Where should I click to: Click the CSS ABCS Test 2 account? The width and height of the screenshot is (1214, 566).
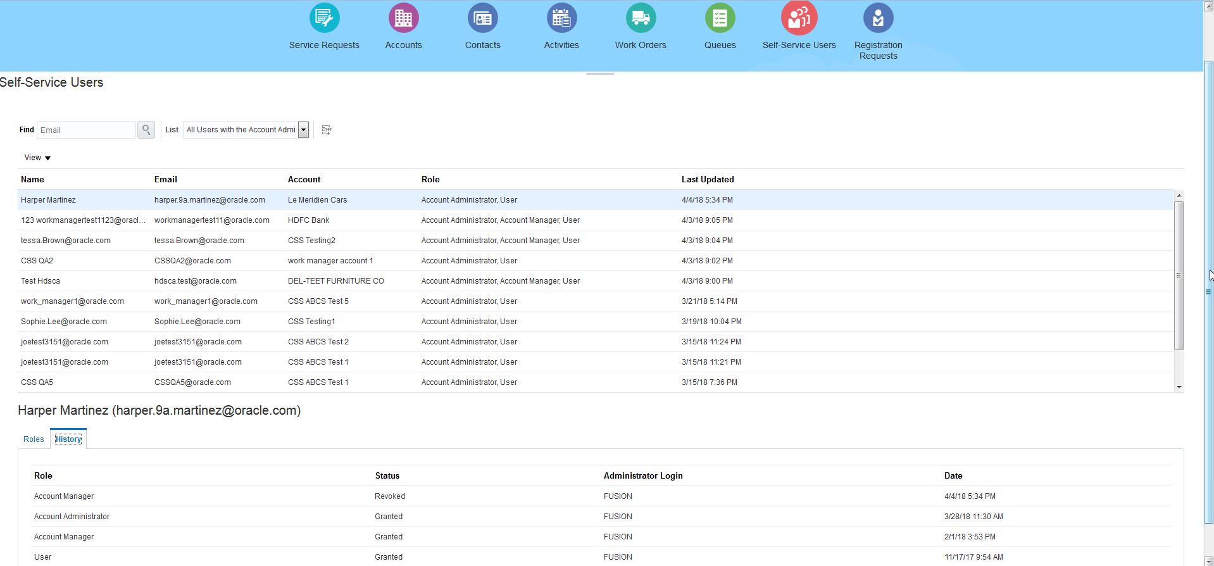(318, 342)
